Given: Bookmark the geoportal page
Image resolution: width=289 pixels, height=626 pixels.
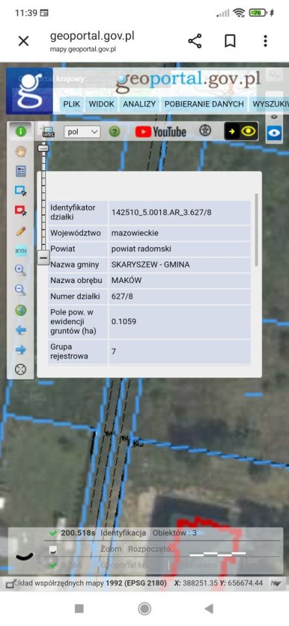Looking at the screenshot, I should click(230, 40).
